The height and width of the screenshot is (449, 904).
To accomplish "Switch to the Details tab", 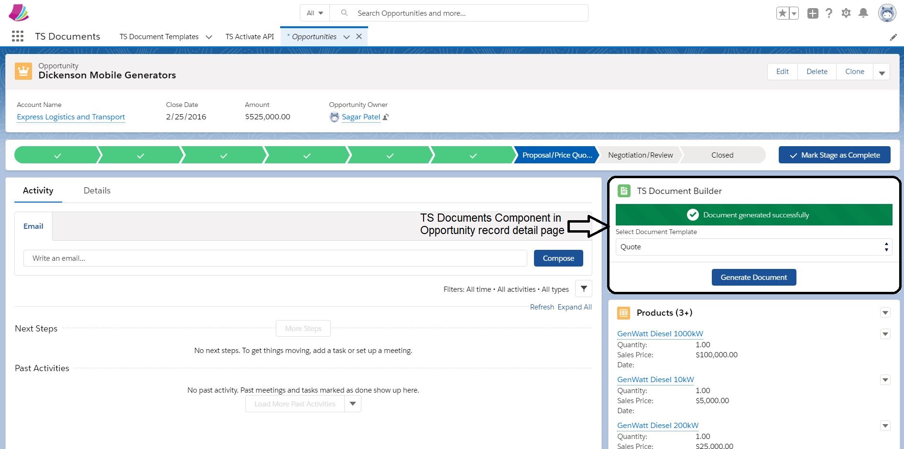I will pos(97,191).
